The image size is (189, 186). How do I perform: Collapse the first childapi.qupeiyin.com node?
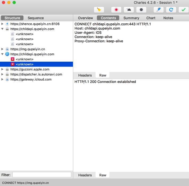[x=2, y=29]
